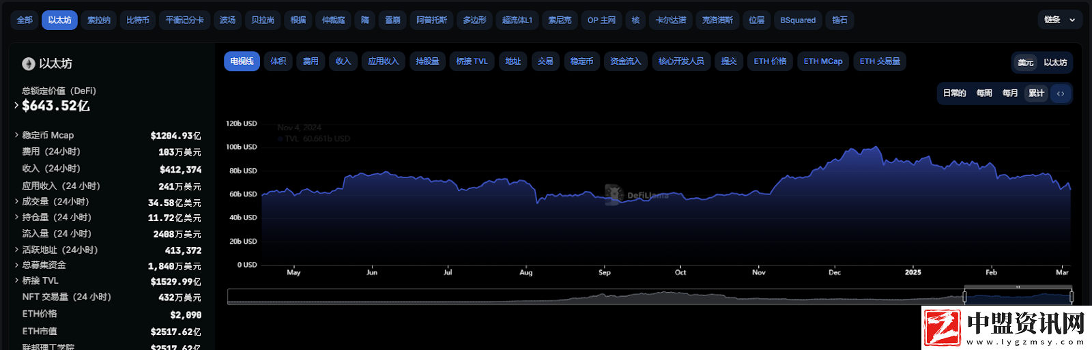Click the Ethereum logo beside 以太坊 heading
Viewport: 1092px width, 350px height.
(x=28, y=63)
